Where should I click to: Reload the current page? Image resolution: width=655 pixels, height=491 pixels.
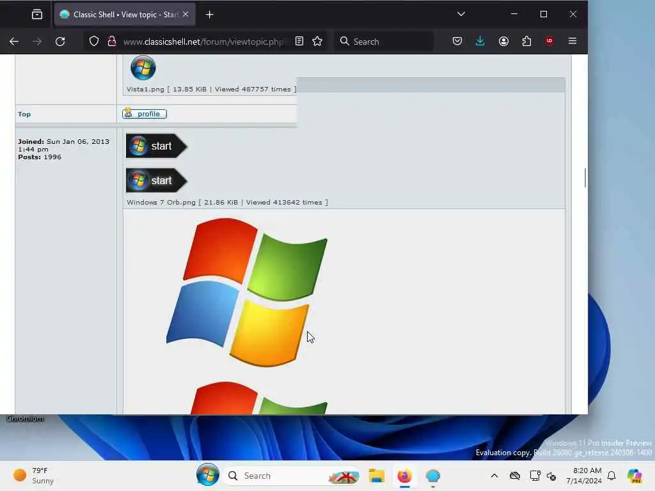tap(60, 42)
